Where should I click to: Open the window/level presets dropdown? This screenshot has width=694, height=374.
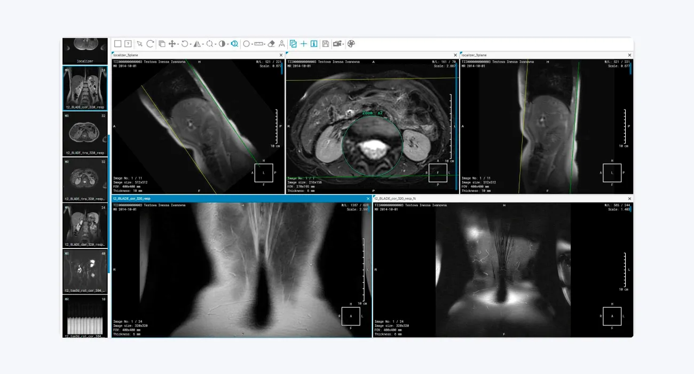(x=227, y=44)
